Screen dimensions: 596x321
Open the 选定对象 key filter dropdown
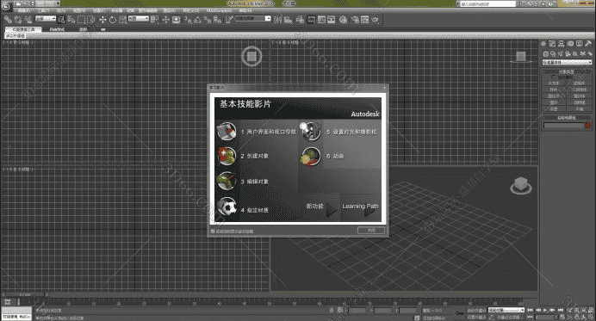506,310
